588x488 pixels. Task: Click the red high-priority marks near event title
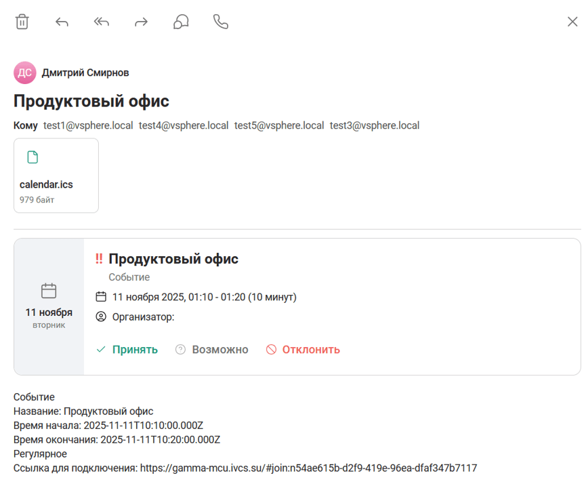(x=99, y=258)
